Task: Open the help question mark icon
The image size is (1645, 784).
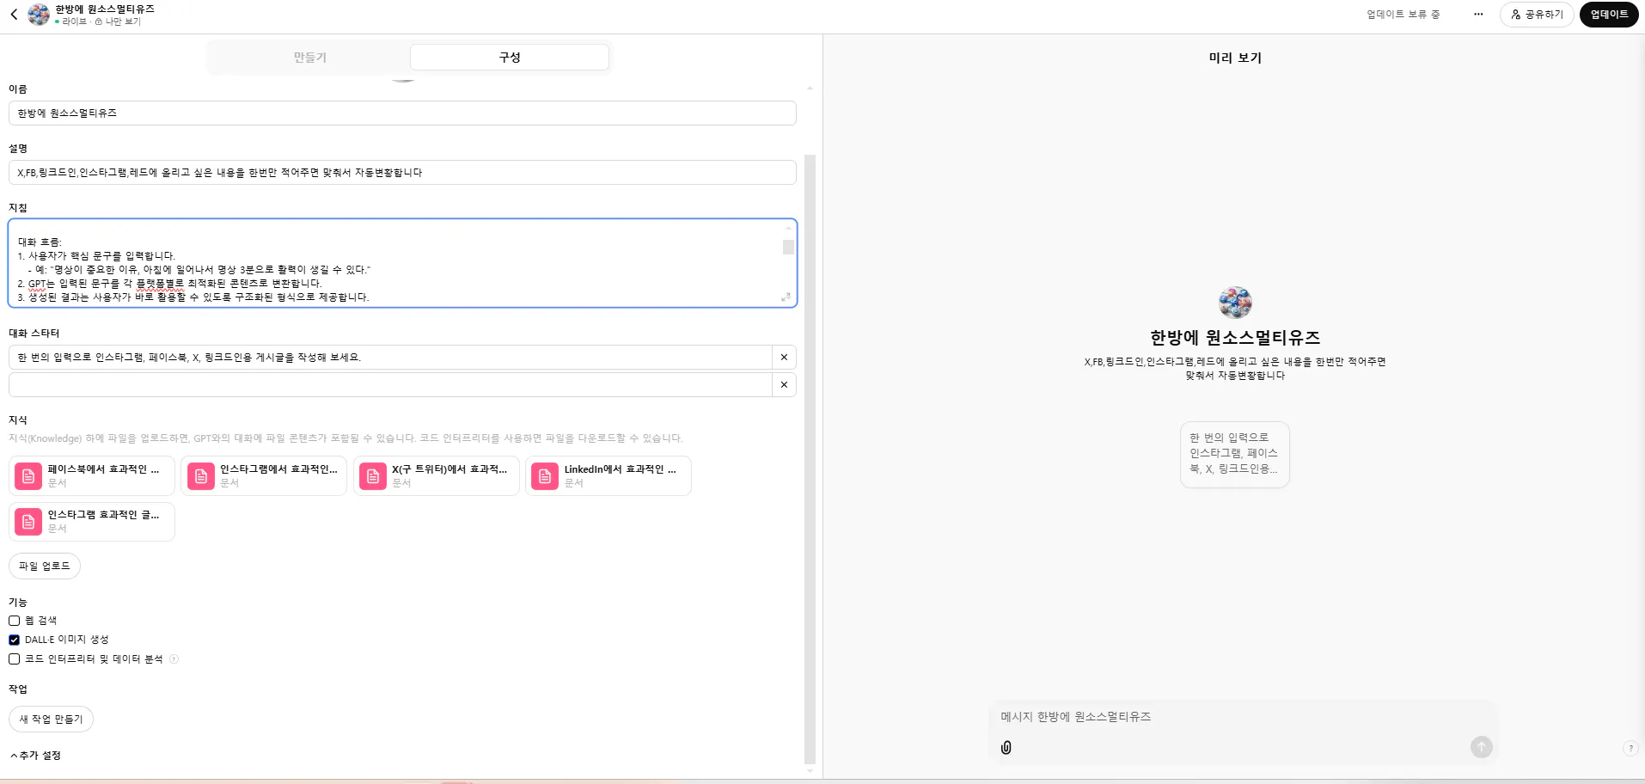Action: click(x=1630, y=749)
